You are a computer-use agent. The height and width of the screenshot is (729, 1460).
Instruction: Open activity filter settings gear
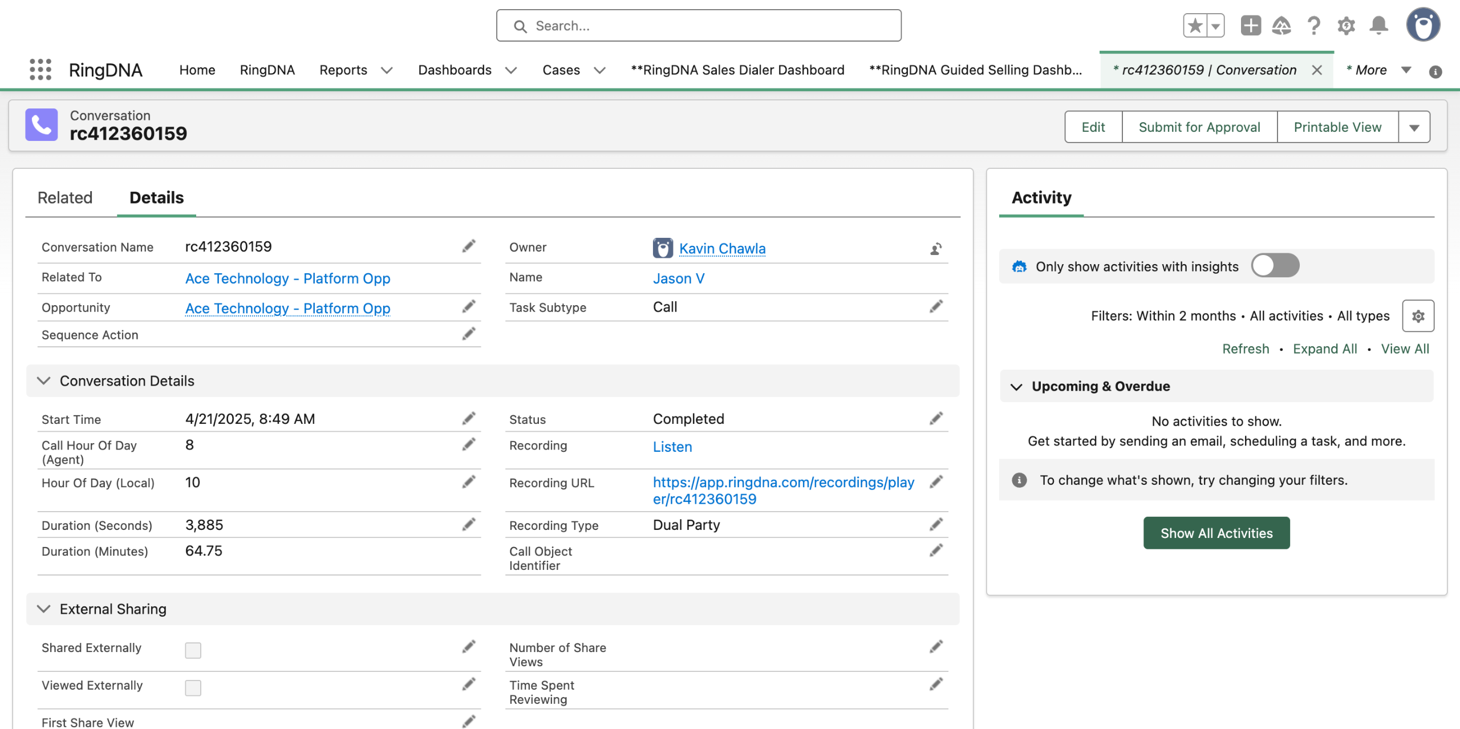1418,316
